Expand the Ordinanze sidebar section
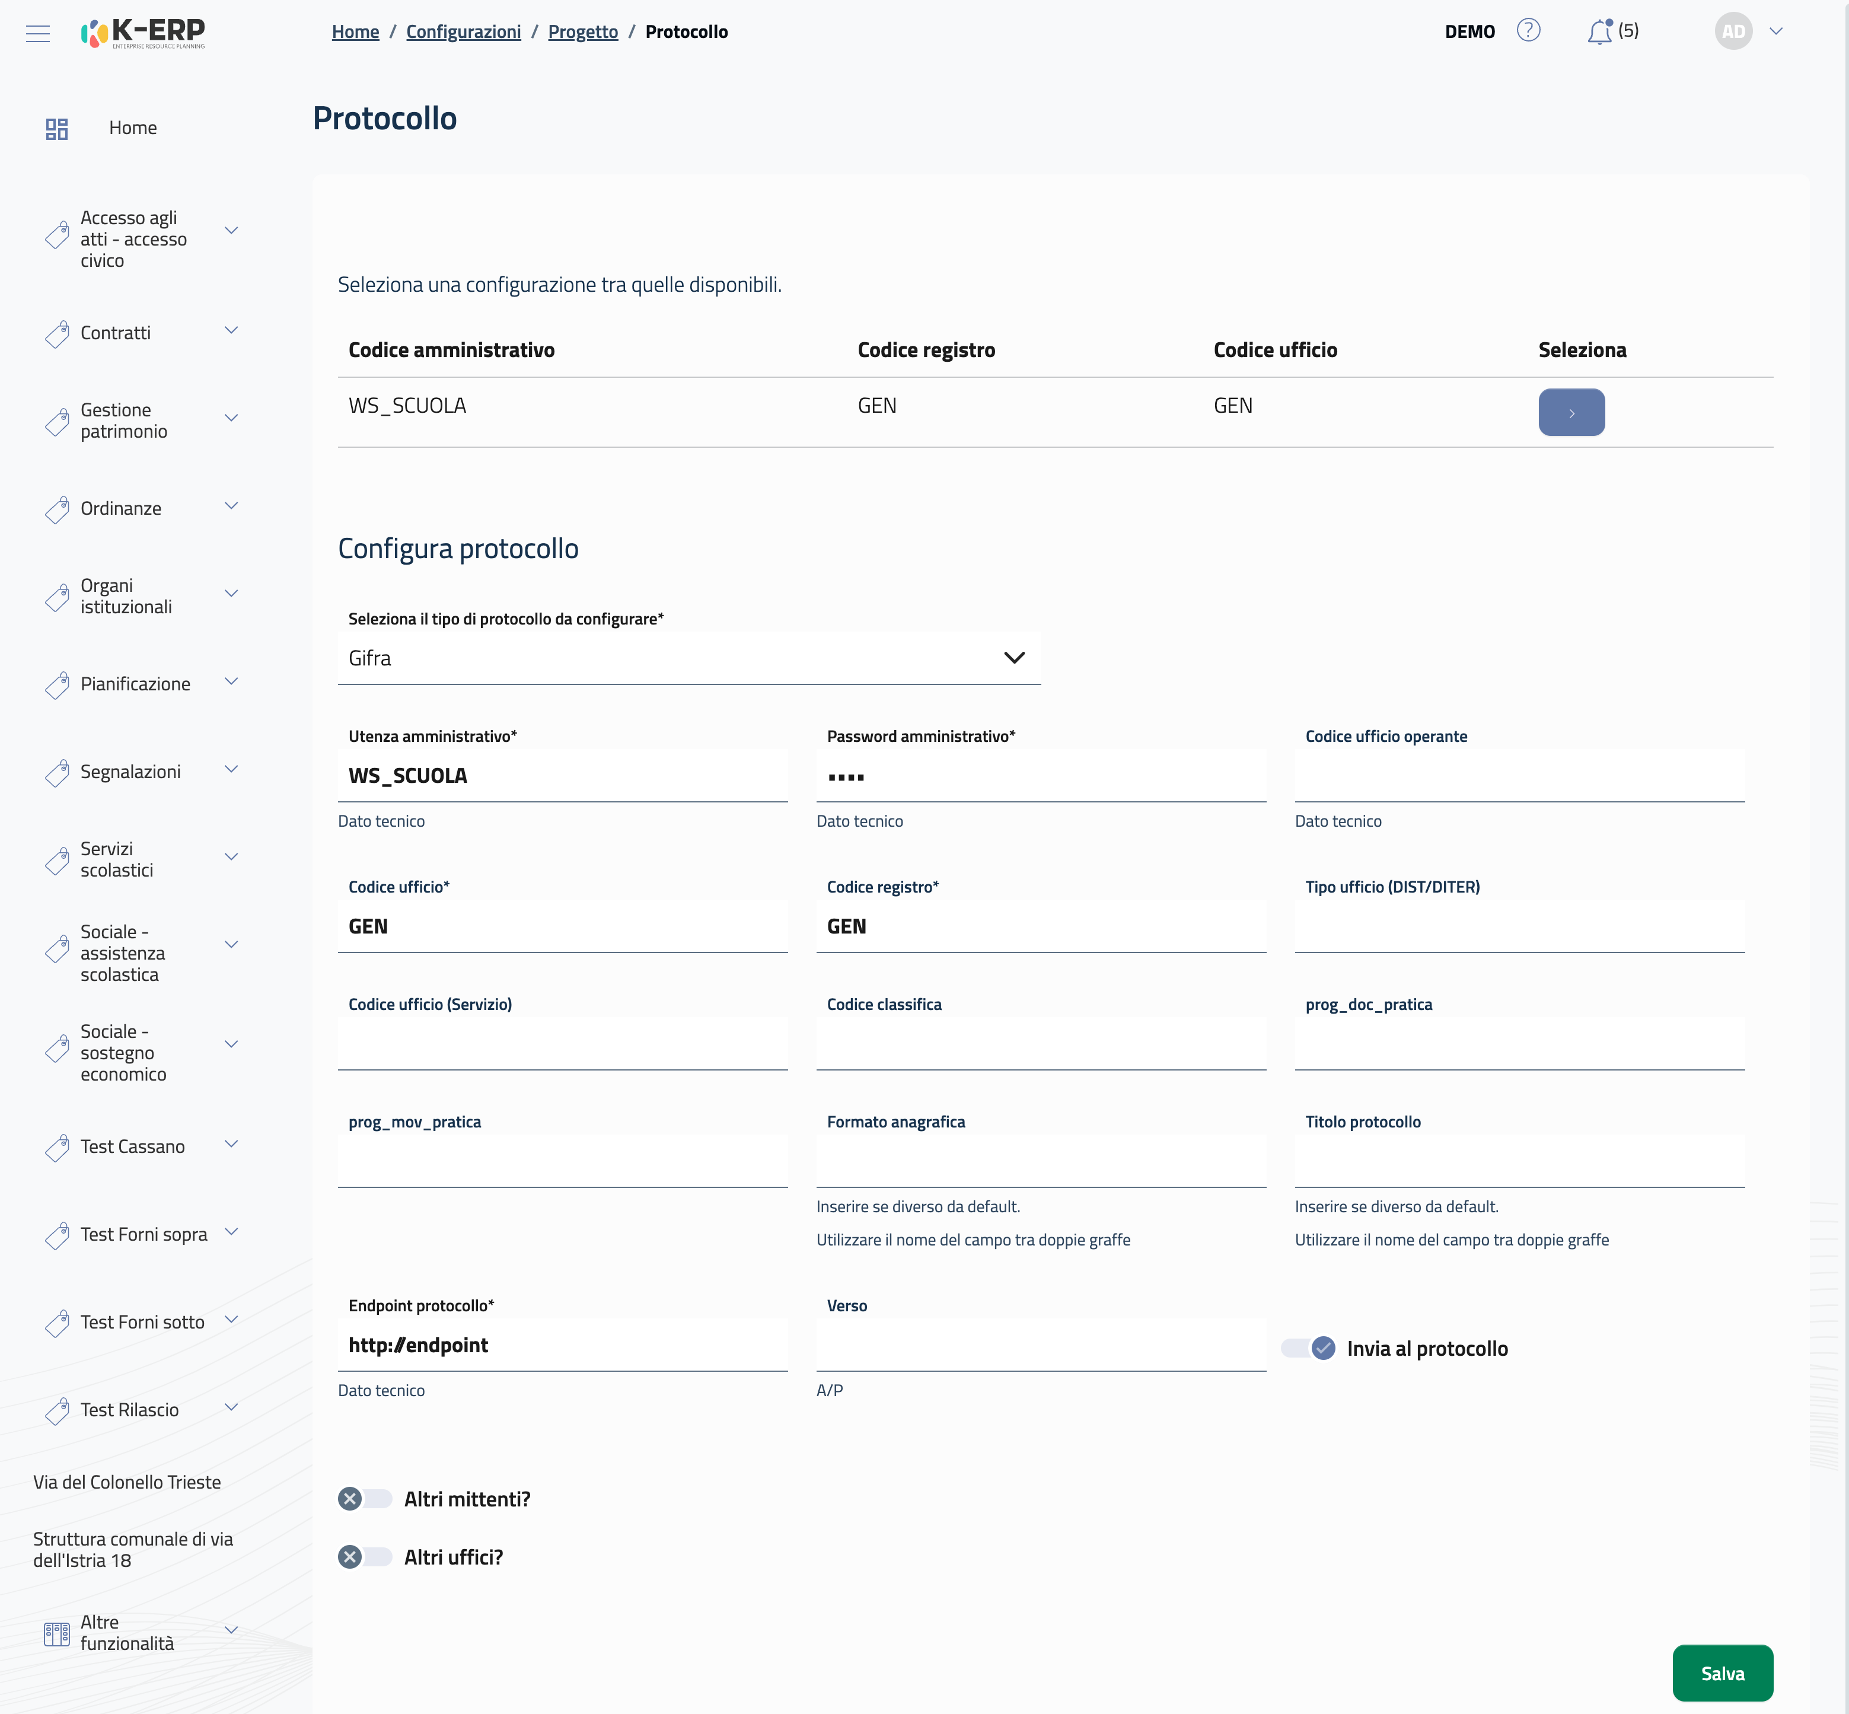The image size is (1849, 1714). point(231,506)
